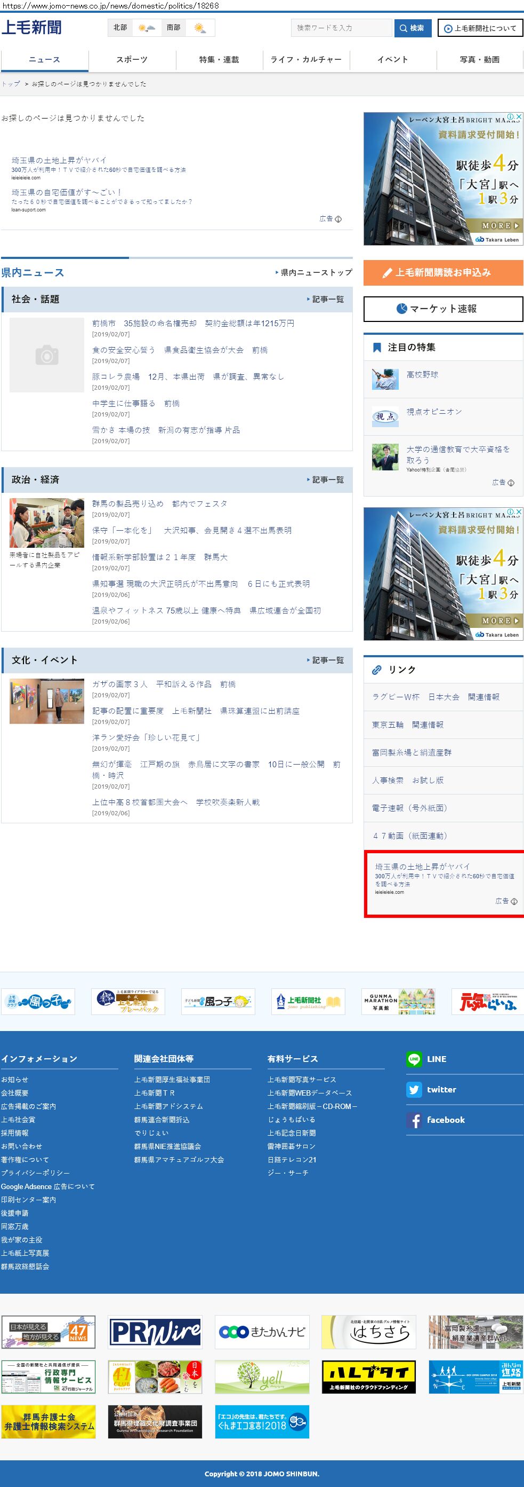Open 記事一覧 for 社会・話題
The height and width of the screenshot is (1487, 524).
[x=327, y=300]
